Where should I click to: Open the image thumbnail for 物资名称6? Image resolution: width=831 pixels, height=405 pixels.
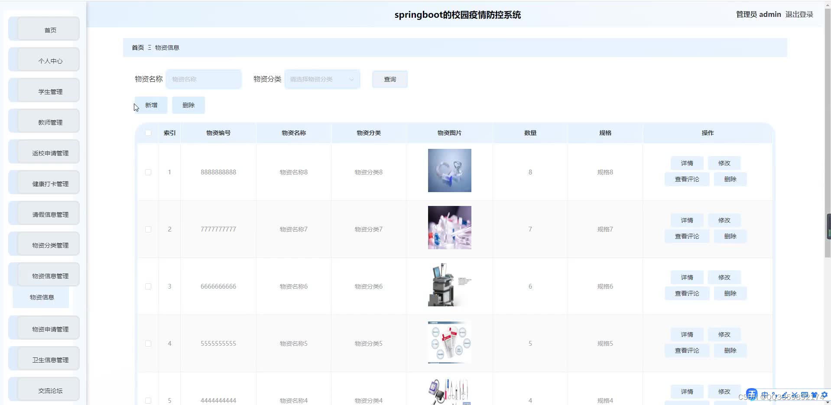tap(450, 285)
